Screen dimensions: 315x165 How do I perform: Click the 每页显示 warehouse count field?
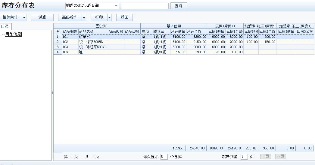[x=164, y=157]
